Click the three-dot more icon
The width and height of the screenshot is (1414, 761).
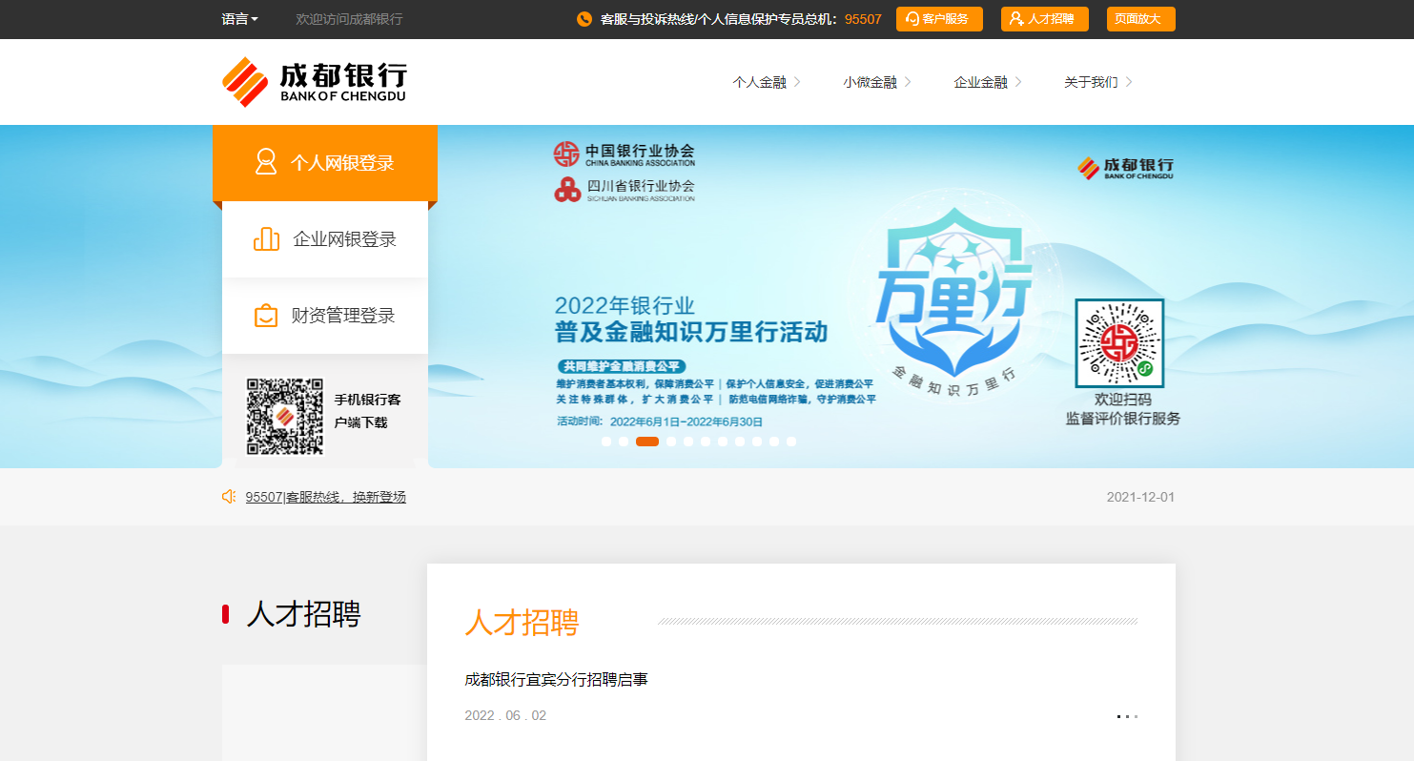pos(1127,716)
